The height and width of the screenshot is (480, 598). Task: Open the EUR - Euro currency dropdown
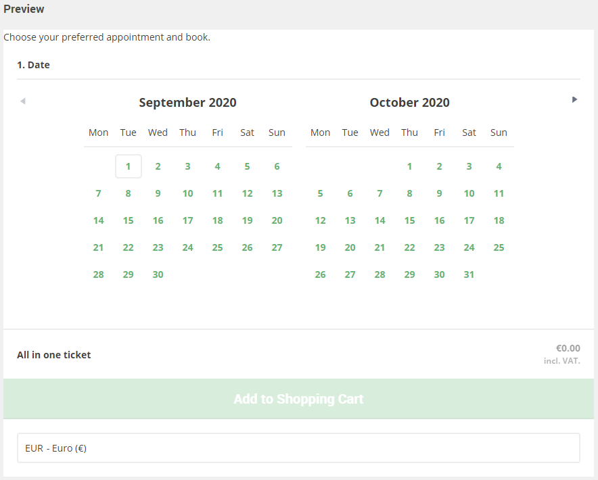point(298,448)
